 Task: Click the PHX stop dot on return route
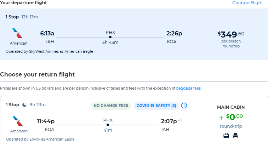[108, 125]
